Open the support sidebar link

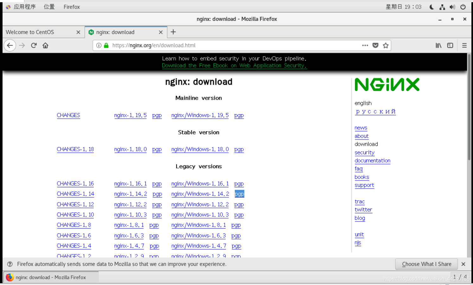(x=364, y=185)
